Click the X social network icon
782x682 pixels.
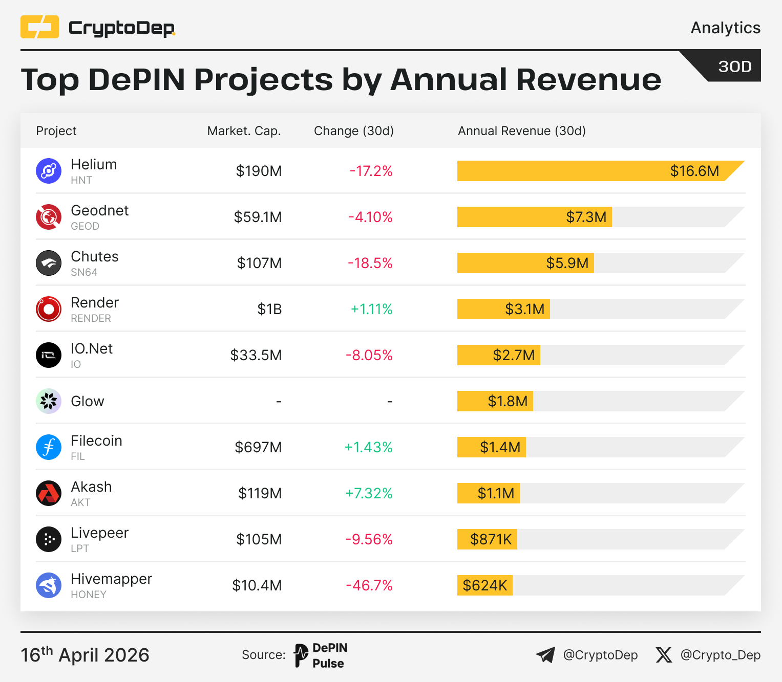pos(664,655)
